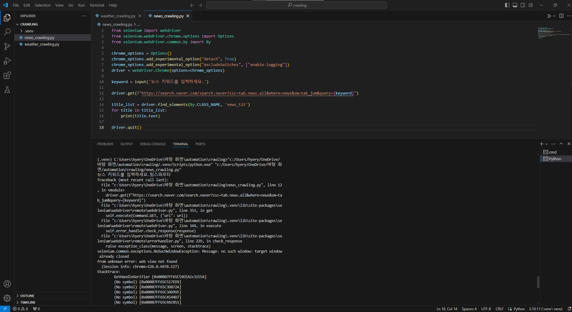The width and height of the screenshot is (572, 312).
Task: Open news_crawling.py in explorer tree
Action: click(x=53, y=37)
